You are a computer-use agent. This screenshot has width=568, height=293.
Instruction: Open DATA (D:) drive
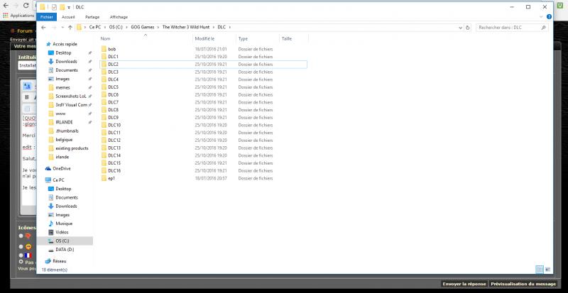65,250
